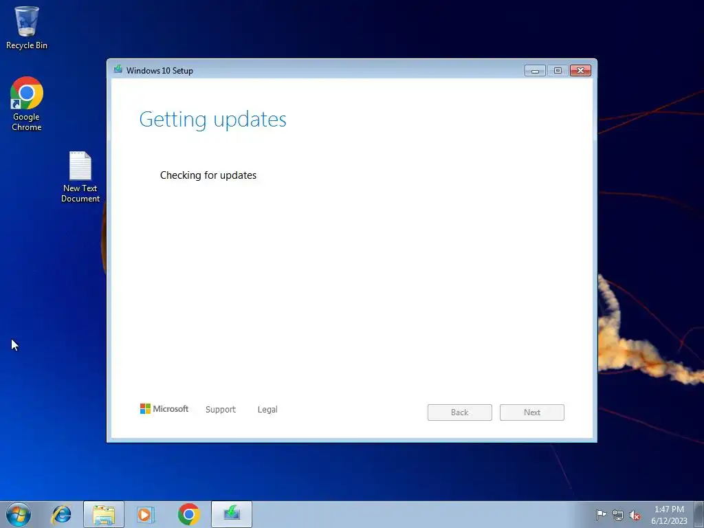Open the network status tray icon
704x528 pixels.
[x=618, y=515]
